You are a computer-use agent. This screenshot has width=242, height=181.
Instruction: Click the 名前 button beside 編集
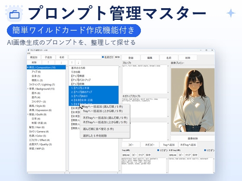coord(169,58)
